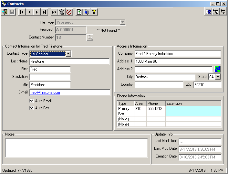Open the File Type dropdown arrow

123,22
